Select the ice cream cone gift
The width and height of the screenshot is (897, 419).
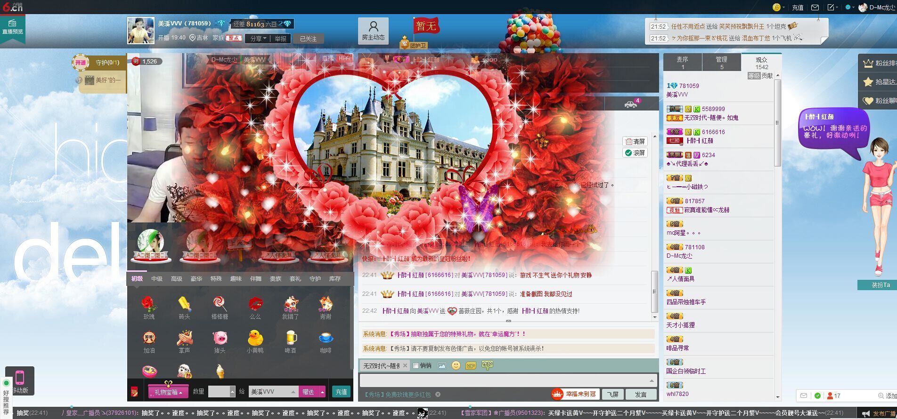[220, 371]
